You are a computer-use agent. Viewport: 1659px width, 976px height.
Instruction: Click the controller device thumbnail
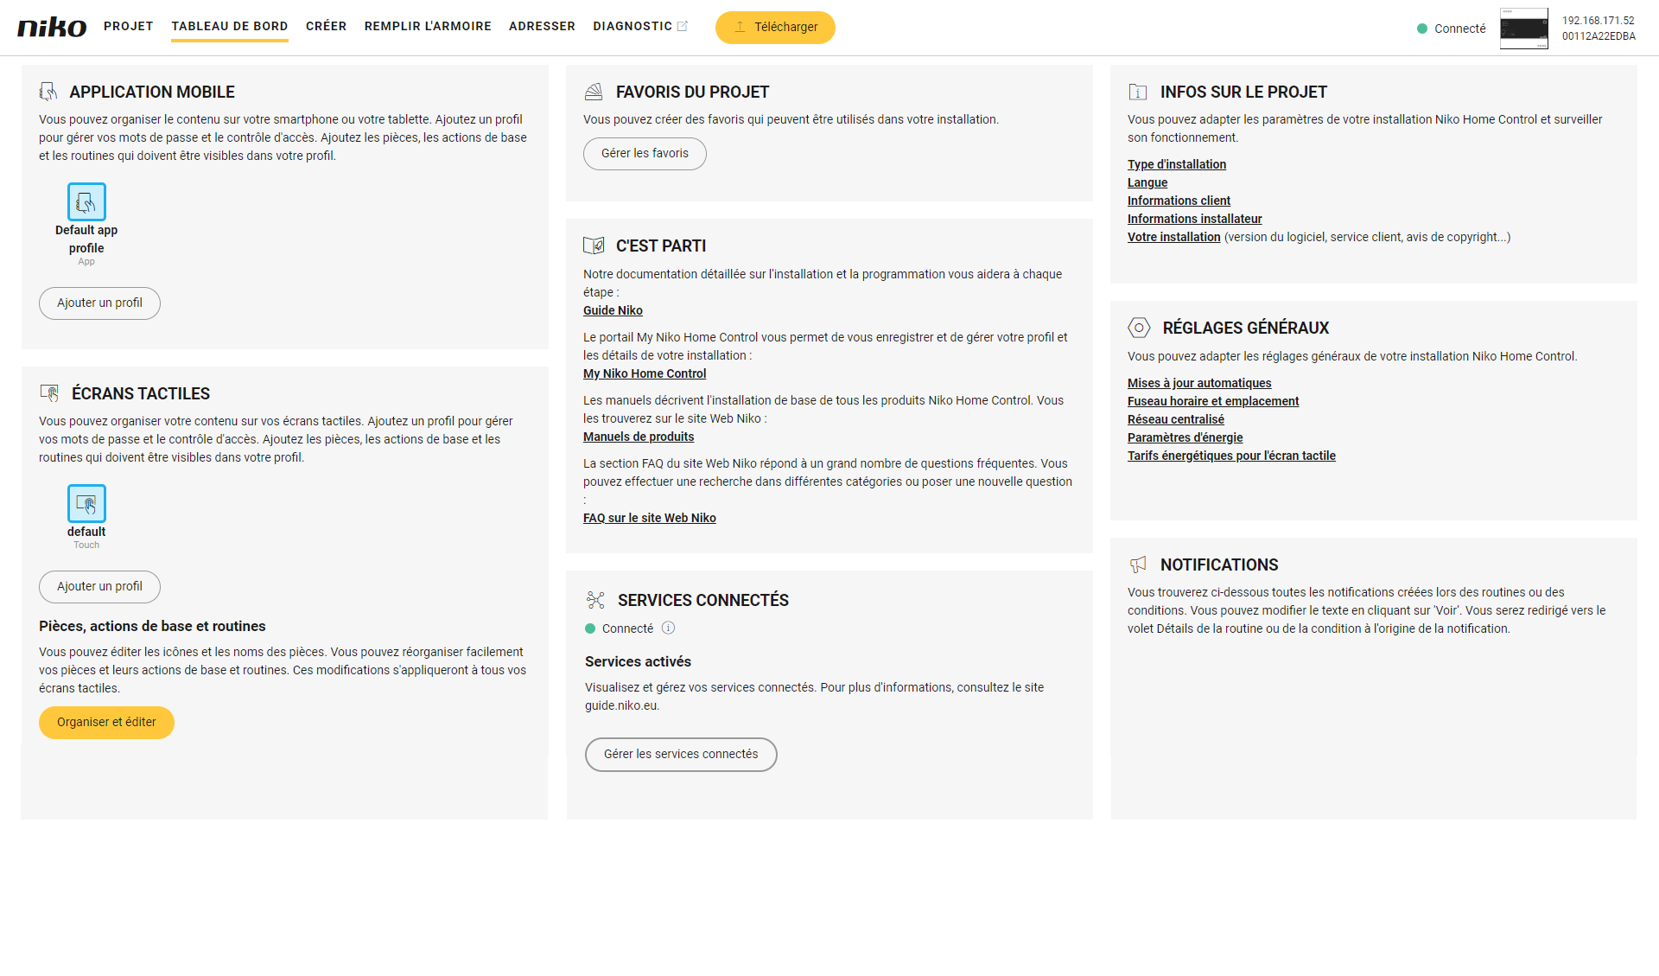[x=1523, y=28]
